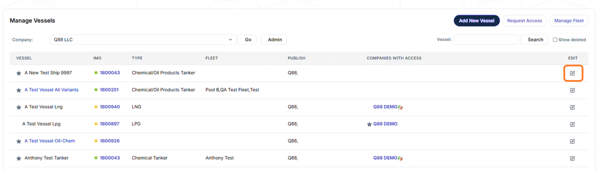Click the PUBLISH column header
This screenshot has width=599, height=171.
tap(297, 58)
